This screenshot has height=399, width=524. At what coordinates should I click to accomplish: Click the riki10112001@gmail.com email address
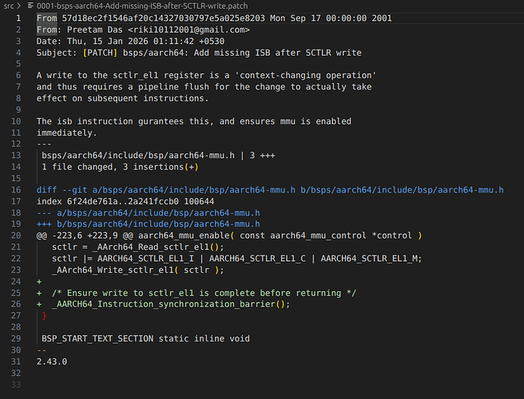[184, 30]
